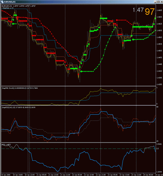Click the 21 Jan 21:00 time label

tap(65, 175)
